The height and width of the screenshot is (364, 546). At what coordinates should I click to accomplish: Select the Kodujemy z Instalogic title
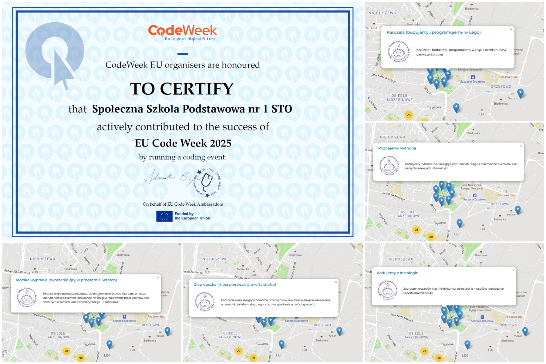click(397, 273)
